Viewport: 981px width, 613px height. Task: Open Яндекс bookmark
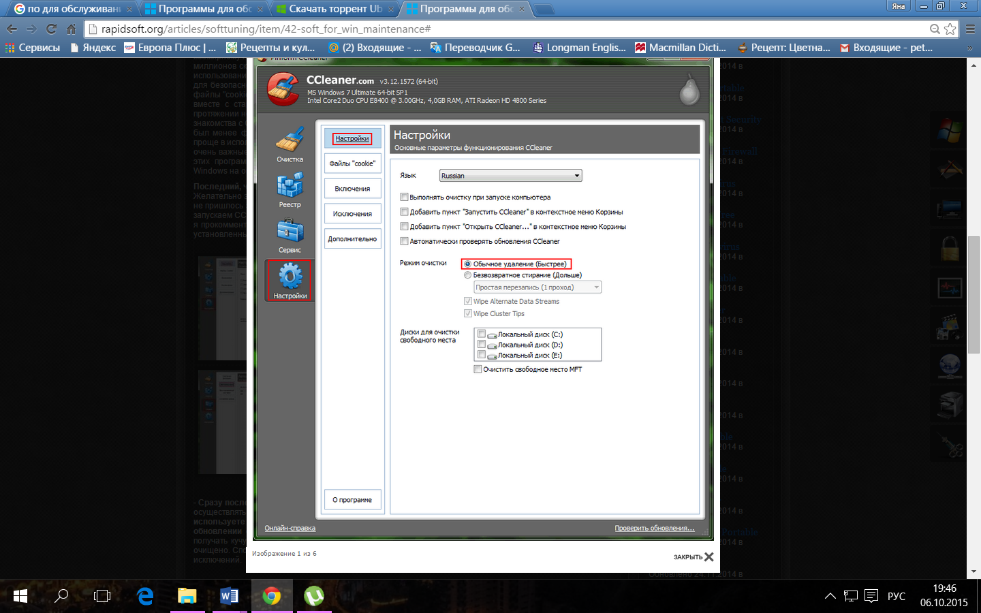pos(93,48)
